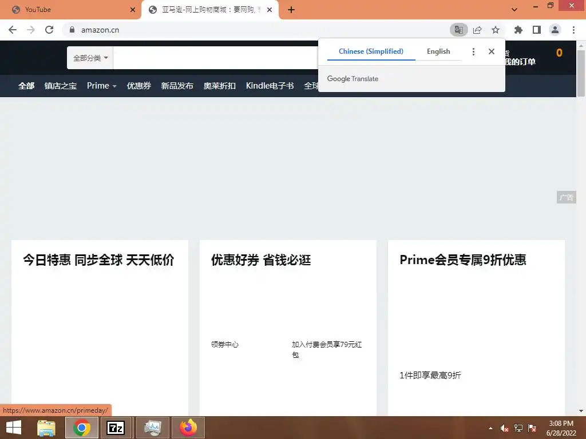586x439 pixels.
Task: Open File Explorer from taskbar
Action: point(46,428)
